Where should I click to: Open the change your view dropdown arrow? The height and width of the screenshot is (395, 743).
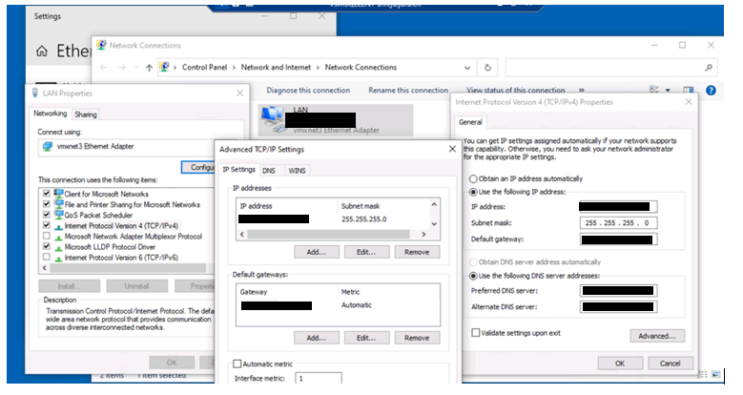coord(667,90)
